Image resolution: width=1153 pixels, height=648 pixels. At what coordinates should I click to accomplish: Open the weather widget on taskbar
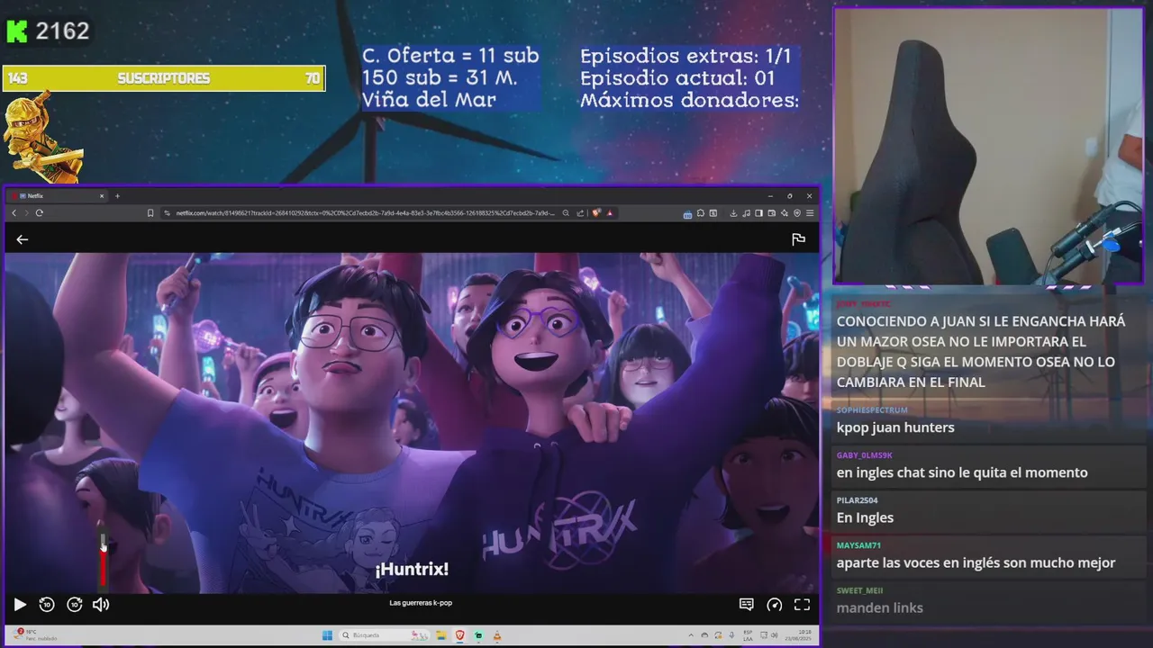click(34, 635)
